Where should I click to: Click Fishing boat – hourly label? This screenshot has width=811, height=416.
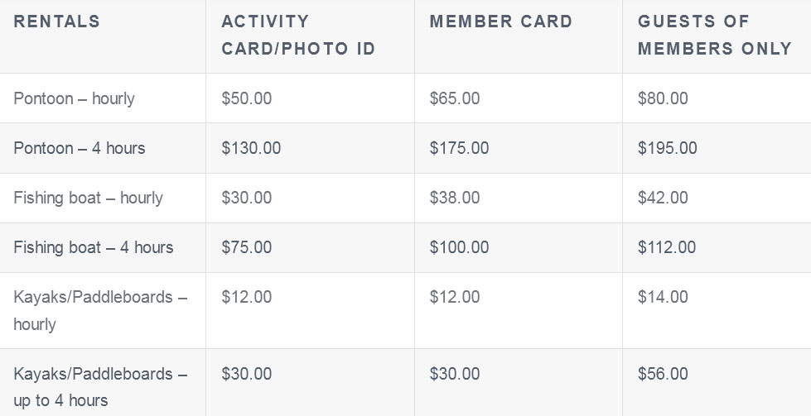coord(88,198)
